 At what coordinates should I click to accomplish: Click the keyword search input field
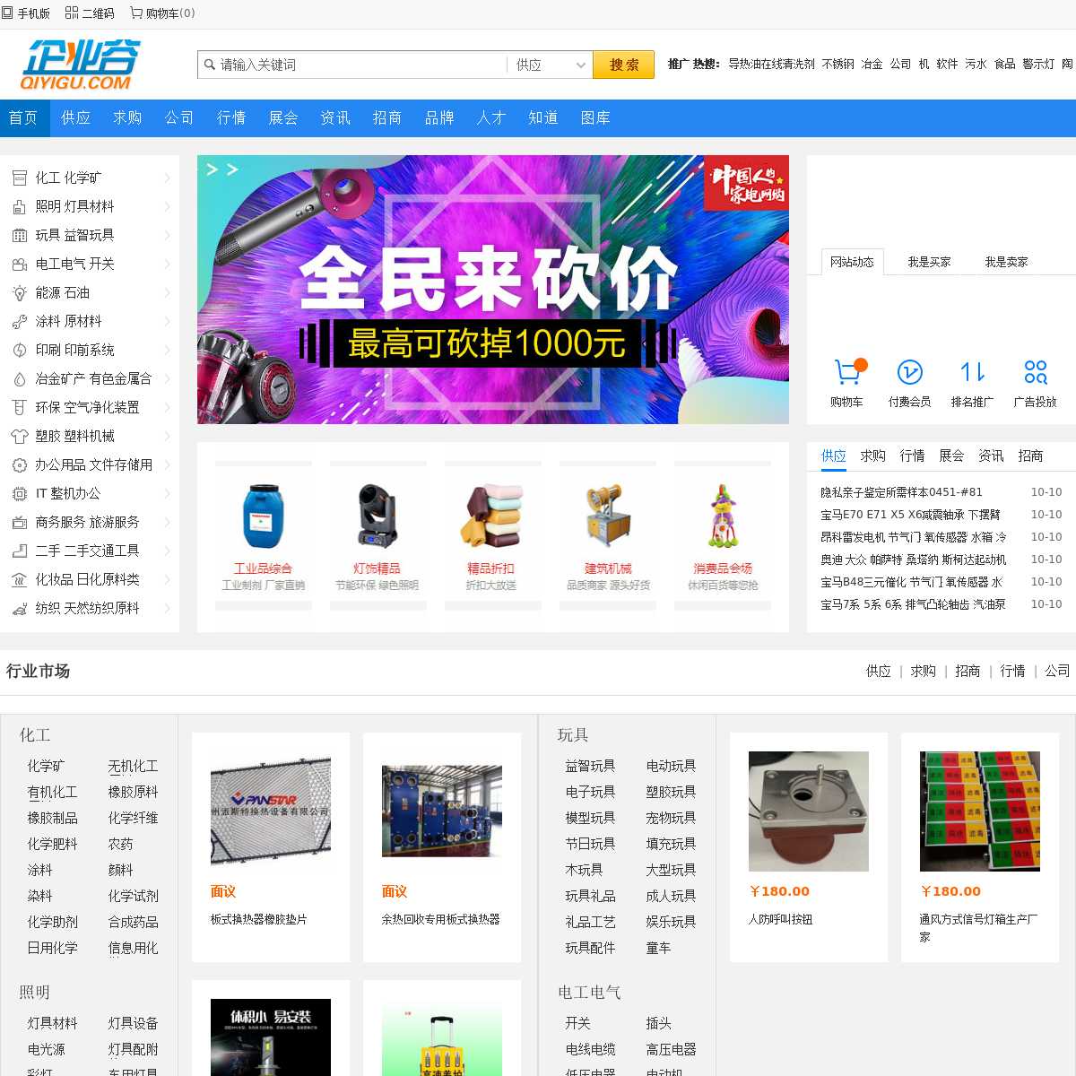pos(362,65)
